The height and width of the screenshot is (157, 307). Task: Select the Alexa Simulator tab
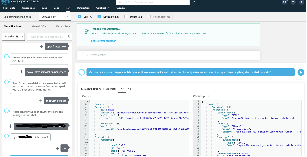point(13,27)
